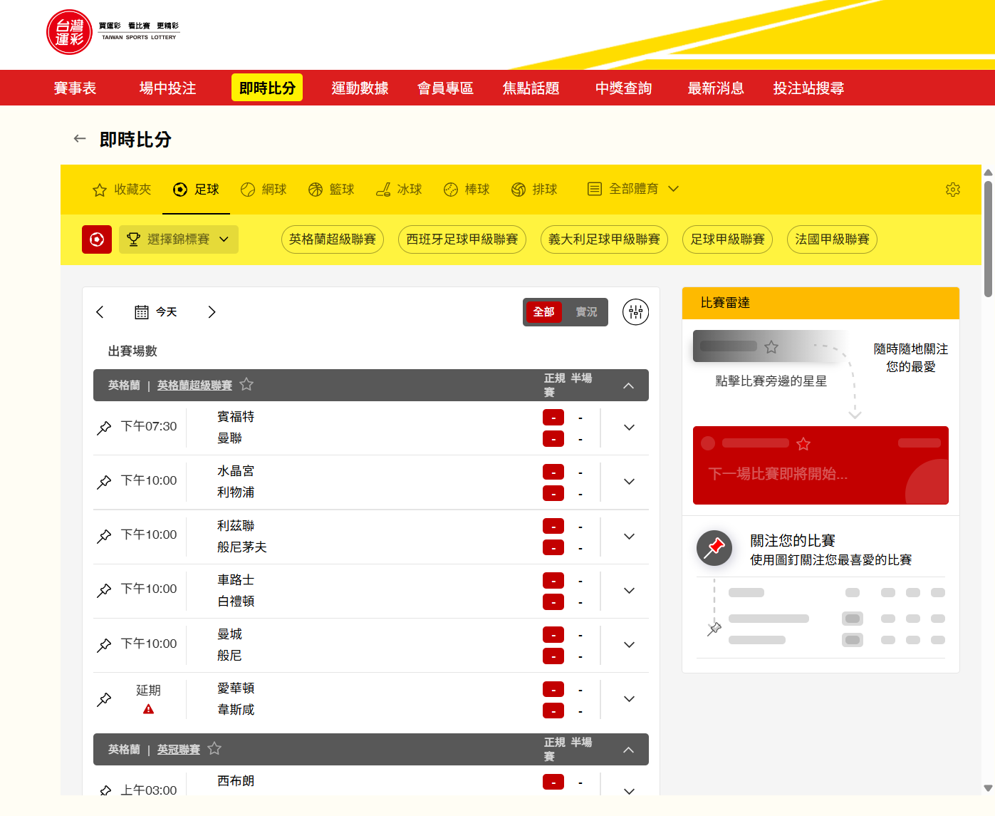Select the 全部 matches toggle
Screen dimensions: 995x816
543,312
